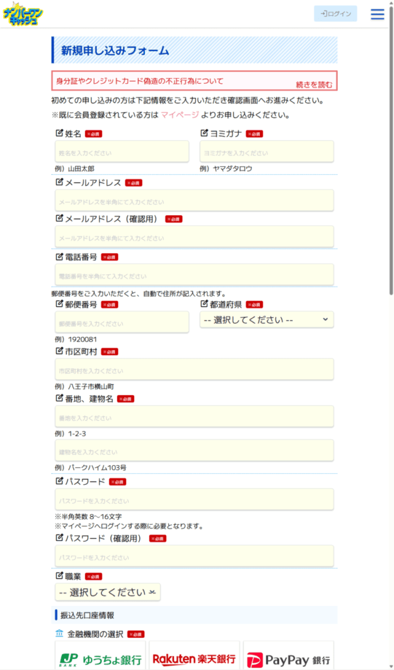This screenshot has height=670, width=394.
Task: Open the hamburger menu
Action: click(x=378, y=14)
